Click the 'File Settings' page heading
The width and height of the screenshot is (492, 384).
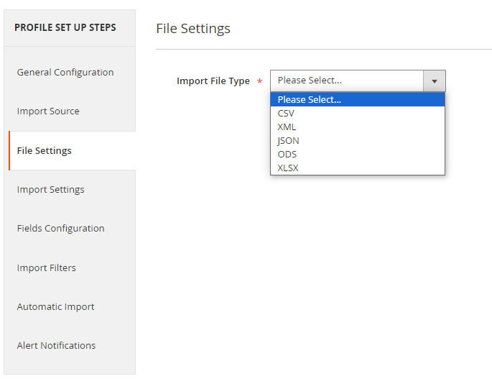[193, 29]
